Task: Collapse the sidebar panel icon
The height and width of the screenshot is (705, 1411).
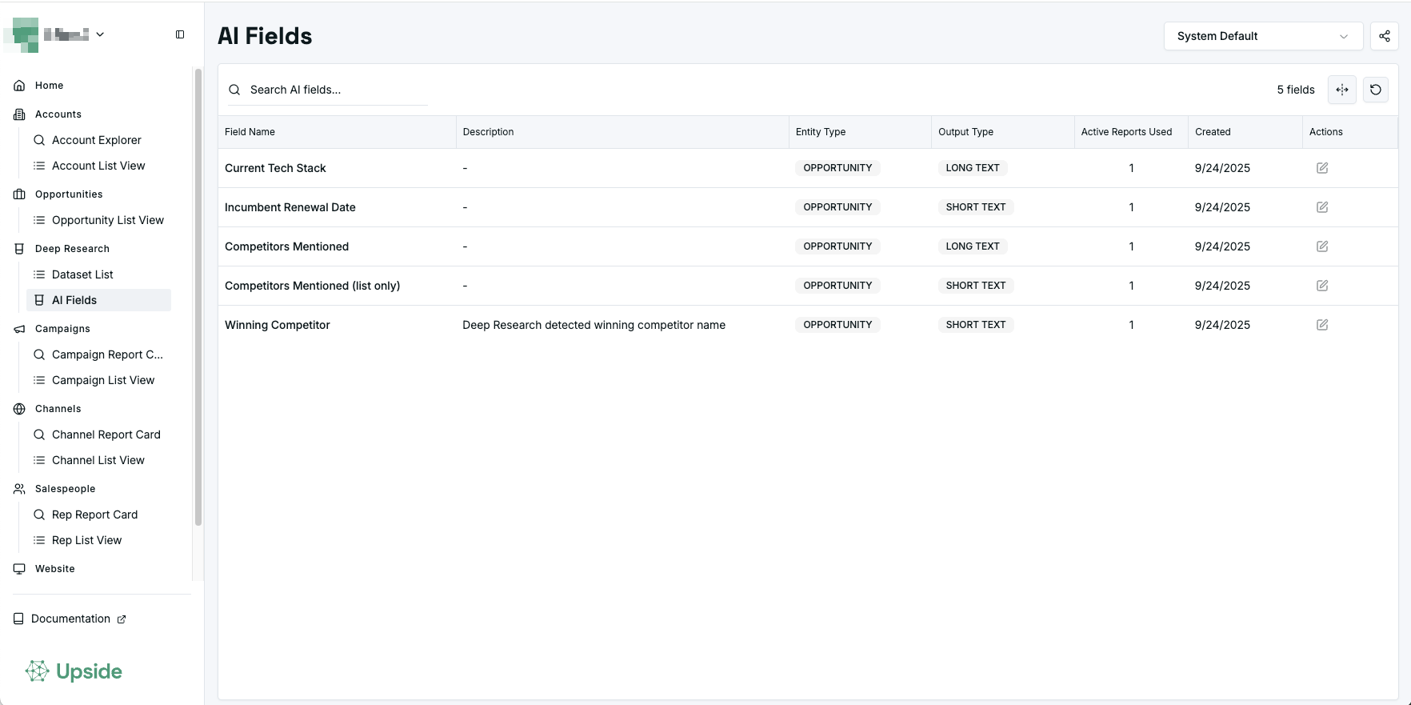Action: click(x=180, y=34)
